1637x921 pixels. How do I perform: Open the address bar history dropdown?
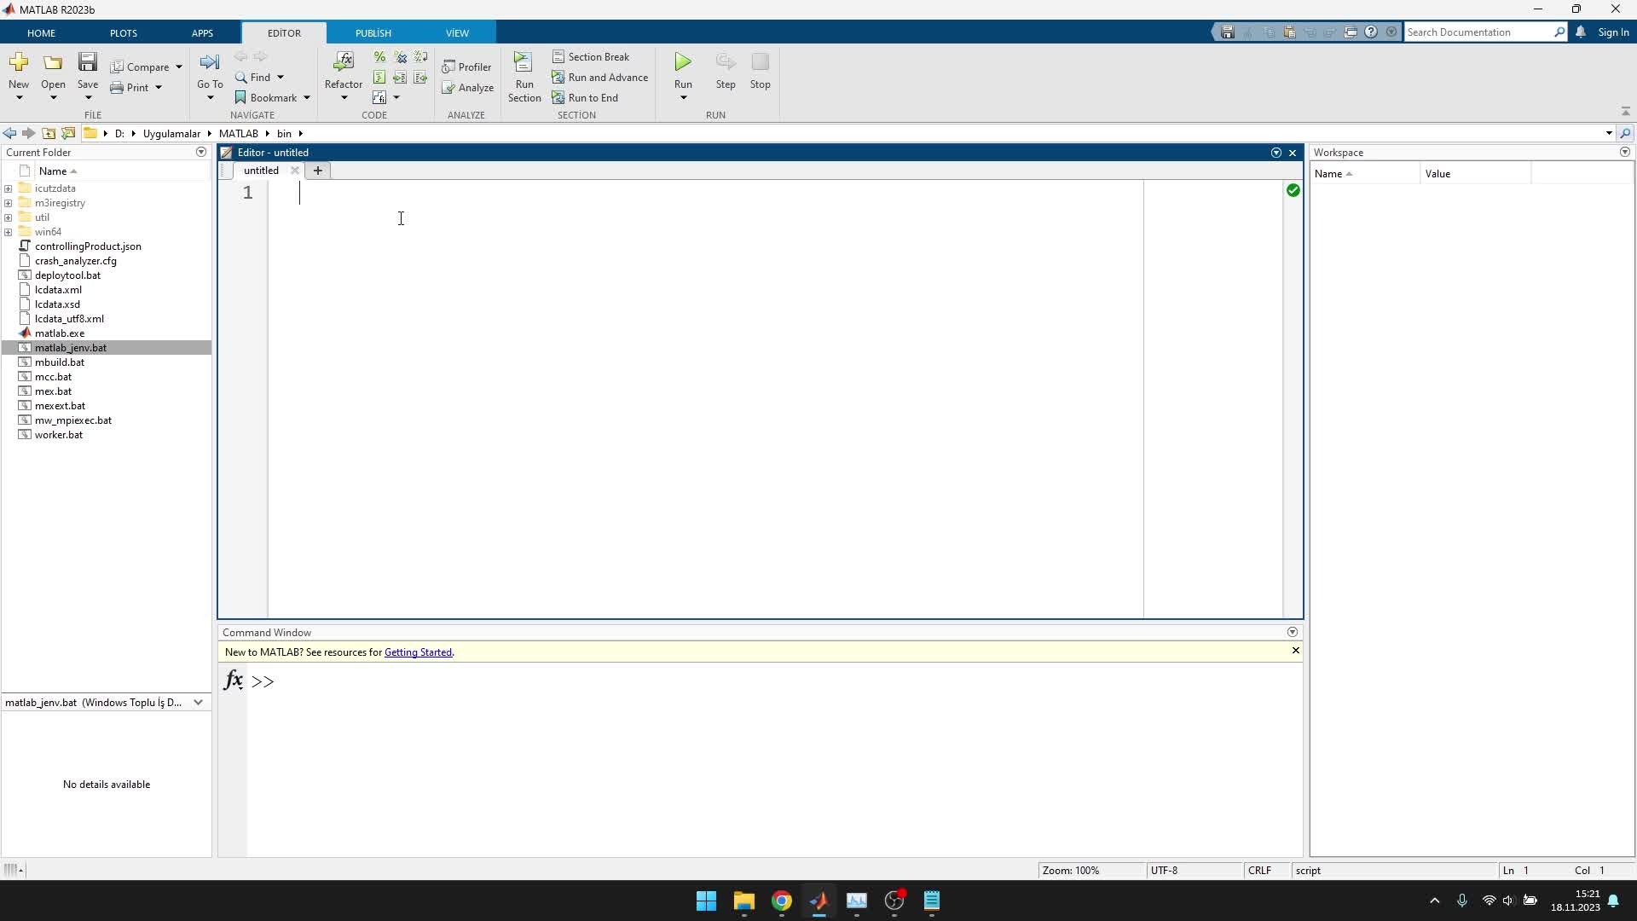(1609, 134)
